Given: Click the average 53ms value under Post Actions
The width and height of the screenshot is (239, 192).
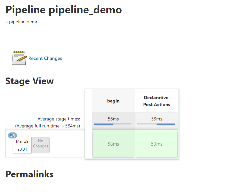Looking at the screenshot, I should 157,119.
